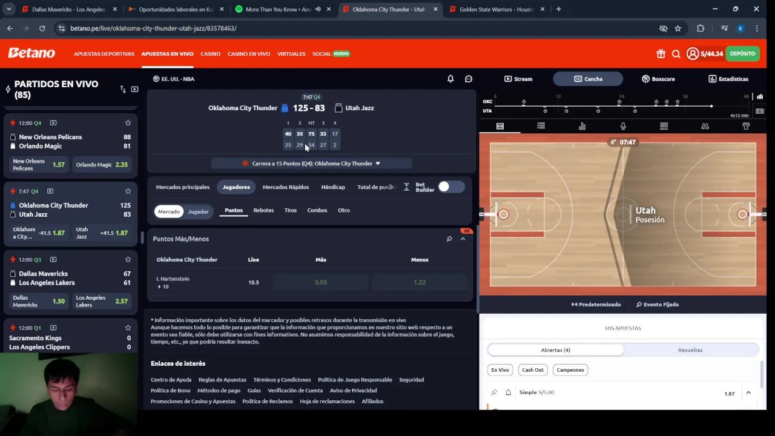This screenshot has height=436, width=775.
Task: Click the notification bell for this match
Action: click(x=450, y=79)
